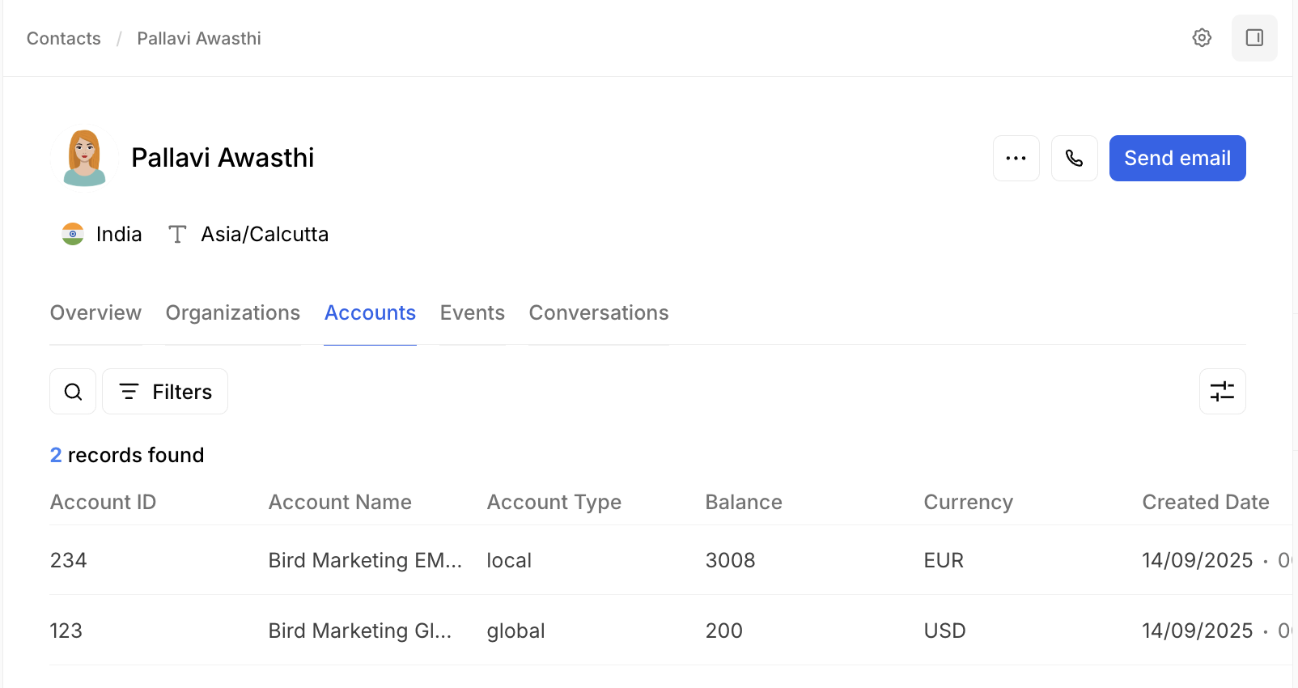Open the column display settings icon
1298x688 pixels.
pos(1222,392)
